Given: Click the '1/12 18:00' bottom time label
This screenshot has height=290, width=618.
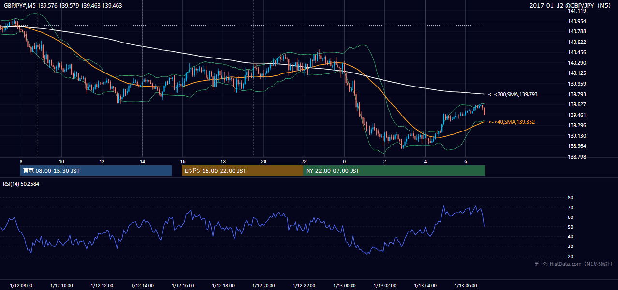Looking at the screenshot, I should pos(223,286).
